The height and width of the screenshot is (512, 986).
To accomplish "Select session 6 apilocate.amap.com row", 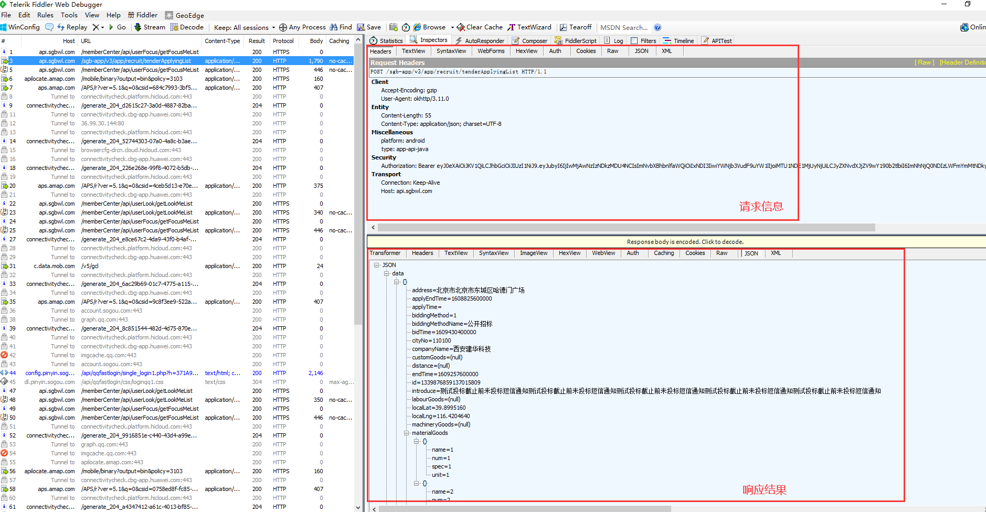I will point(177,79).
